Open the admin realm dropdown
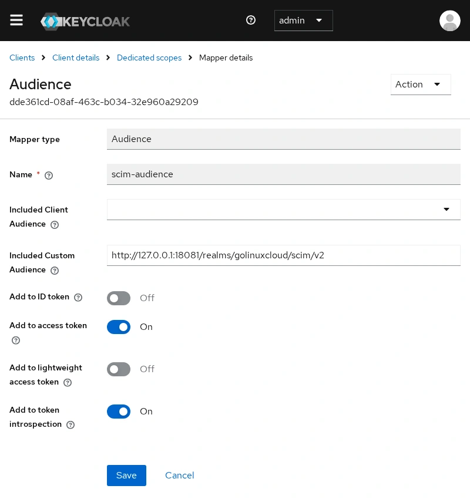 click(x=304, y=21)
